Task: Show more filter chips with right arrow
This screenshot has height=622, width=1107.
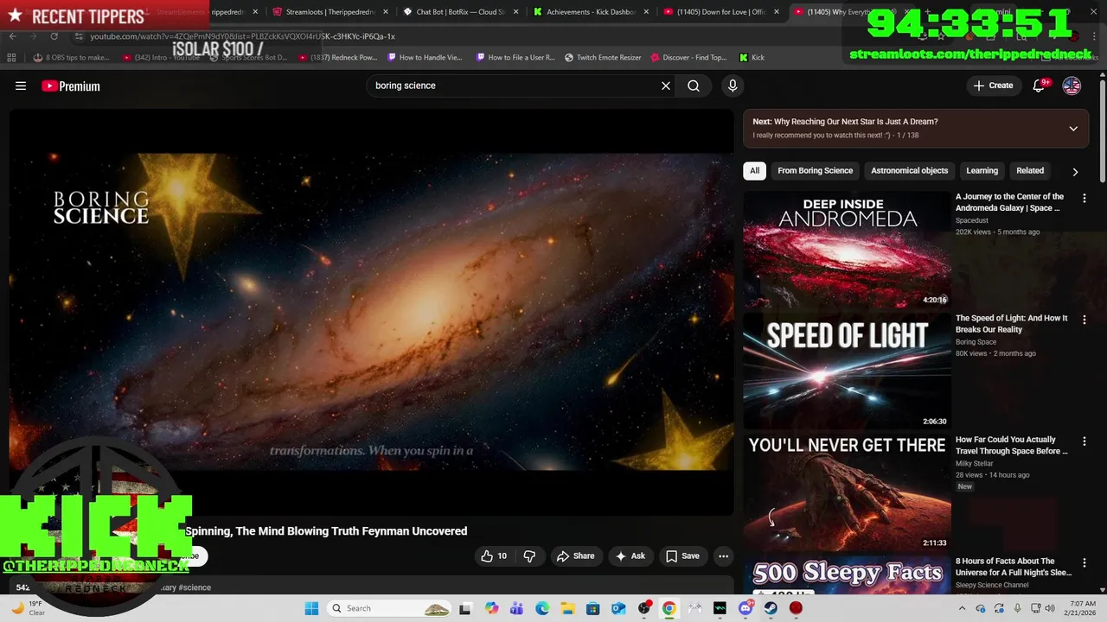Action: point(1075,172)
